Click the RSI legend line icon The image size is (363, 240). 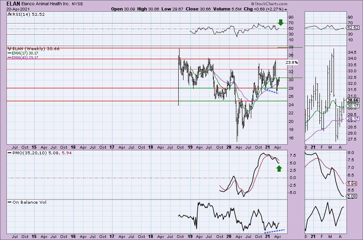coord(9,14)
